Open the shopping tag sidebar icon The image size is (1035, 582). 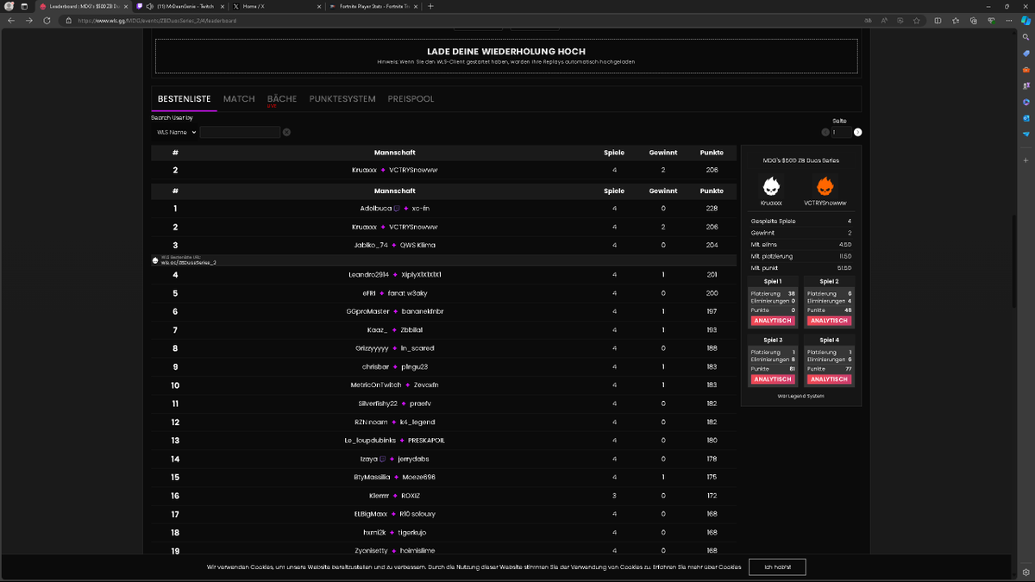[x=1026, y=53]
